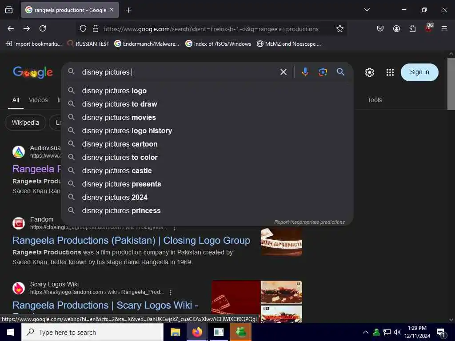
Task: Open options for the Scary Logos Wiki result
Action: click(x=171, y=293)
